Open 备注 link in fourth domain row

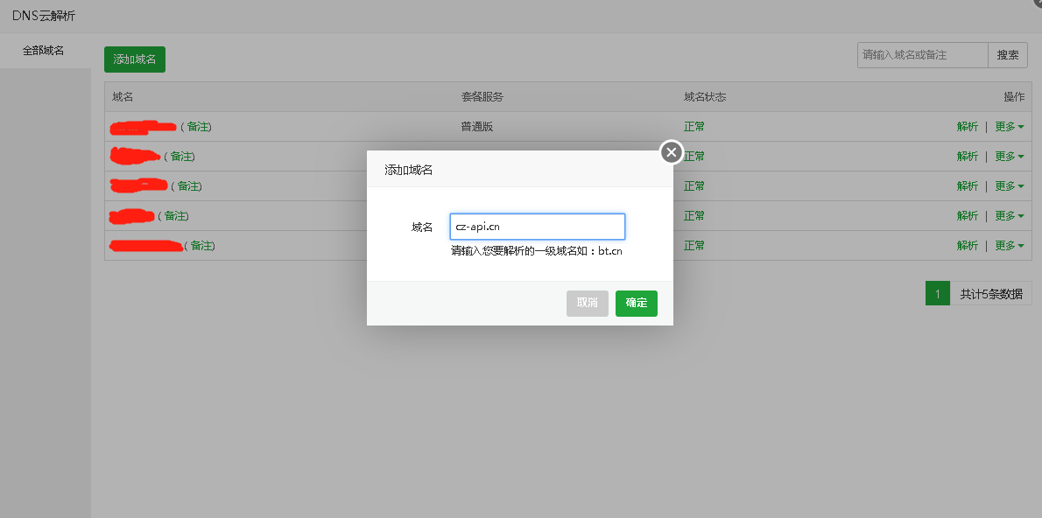174,216
